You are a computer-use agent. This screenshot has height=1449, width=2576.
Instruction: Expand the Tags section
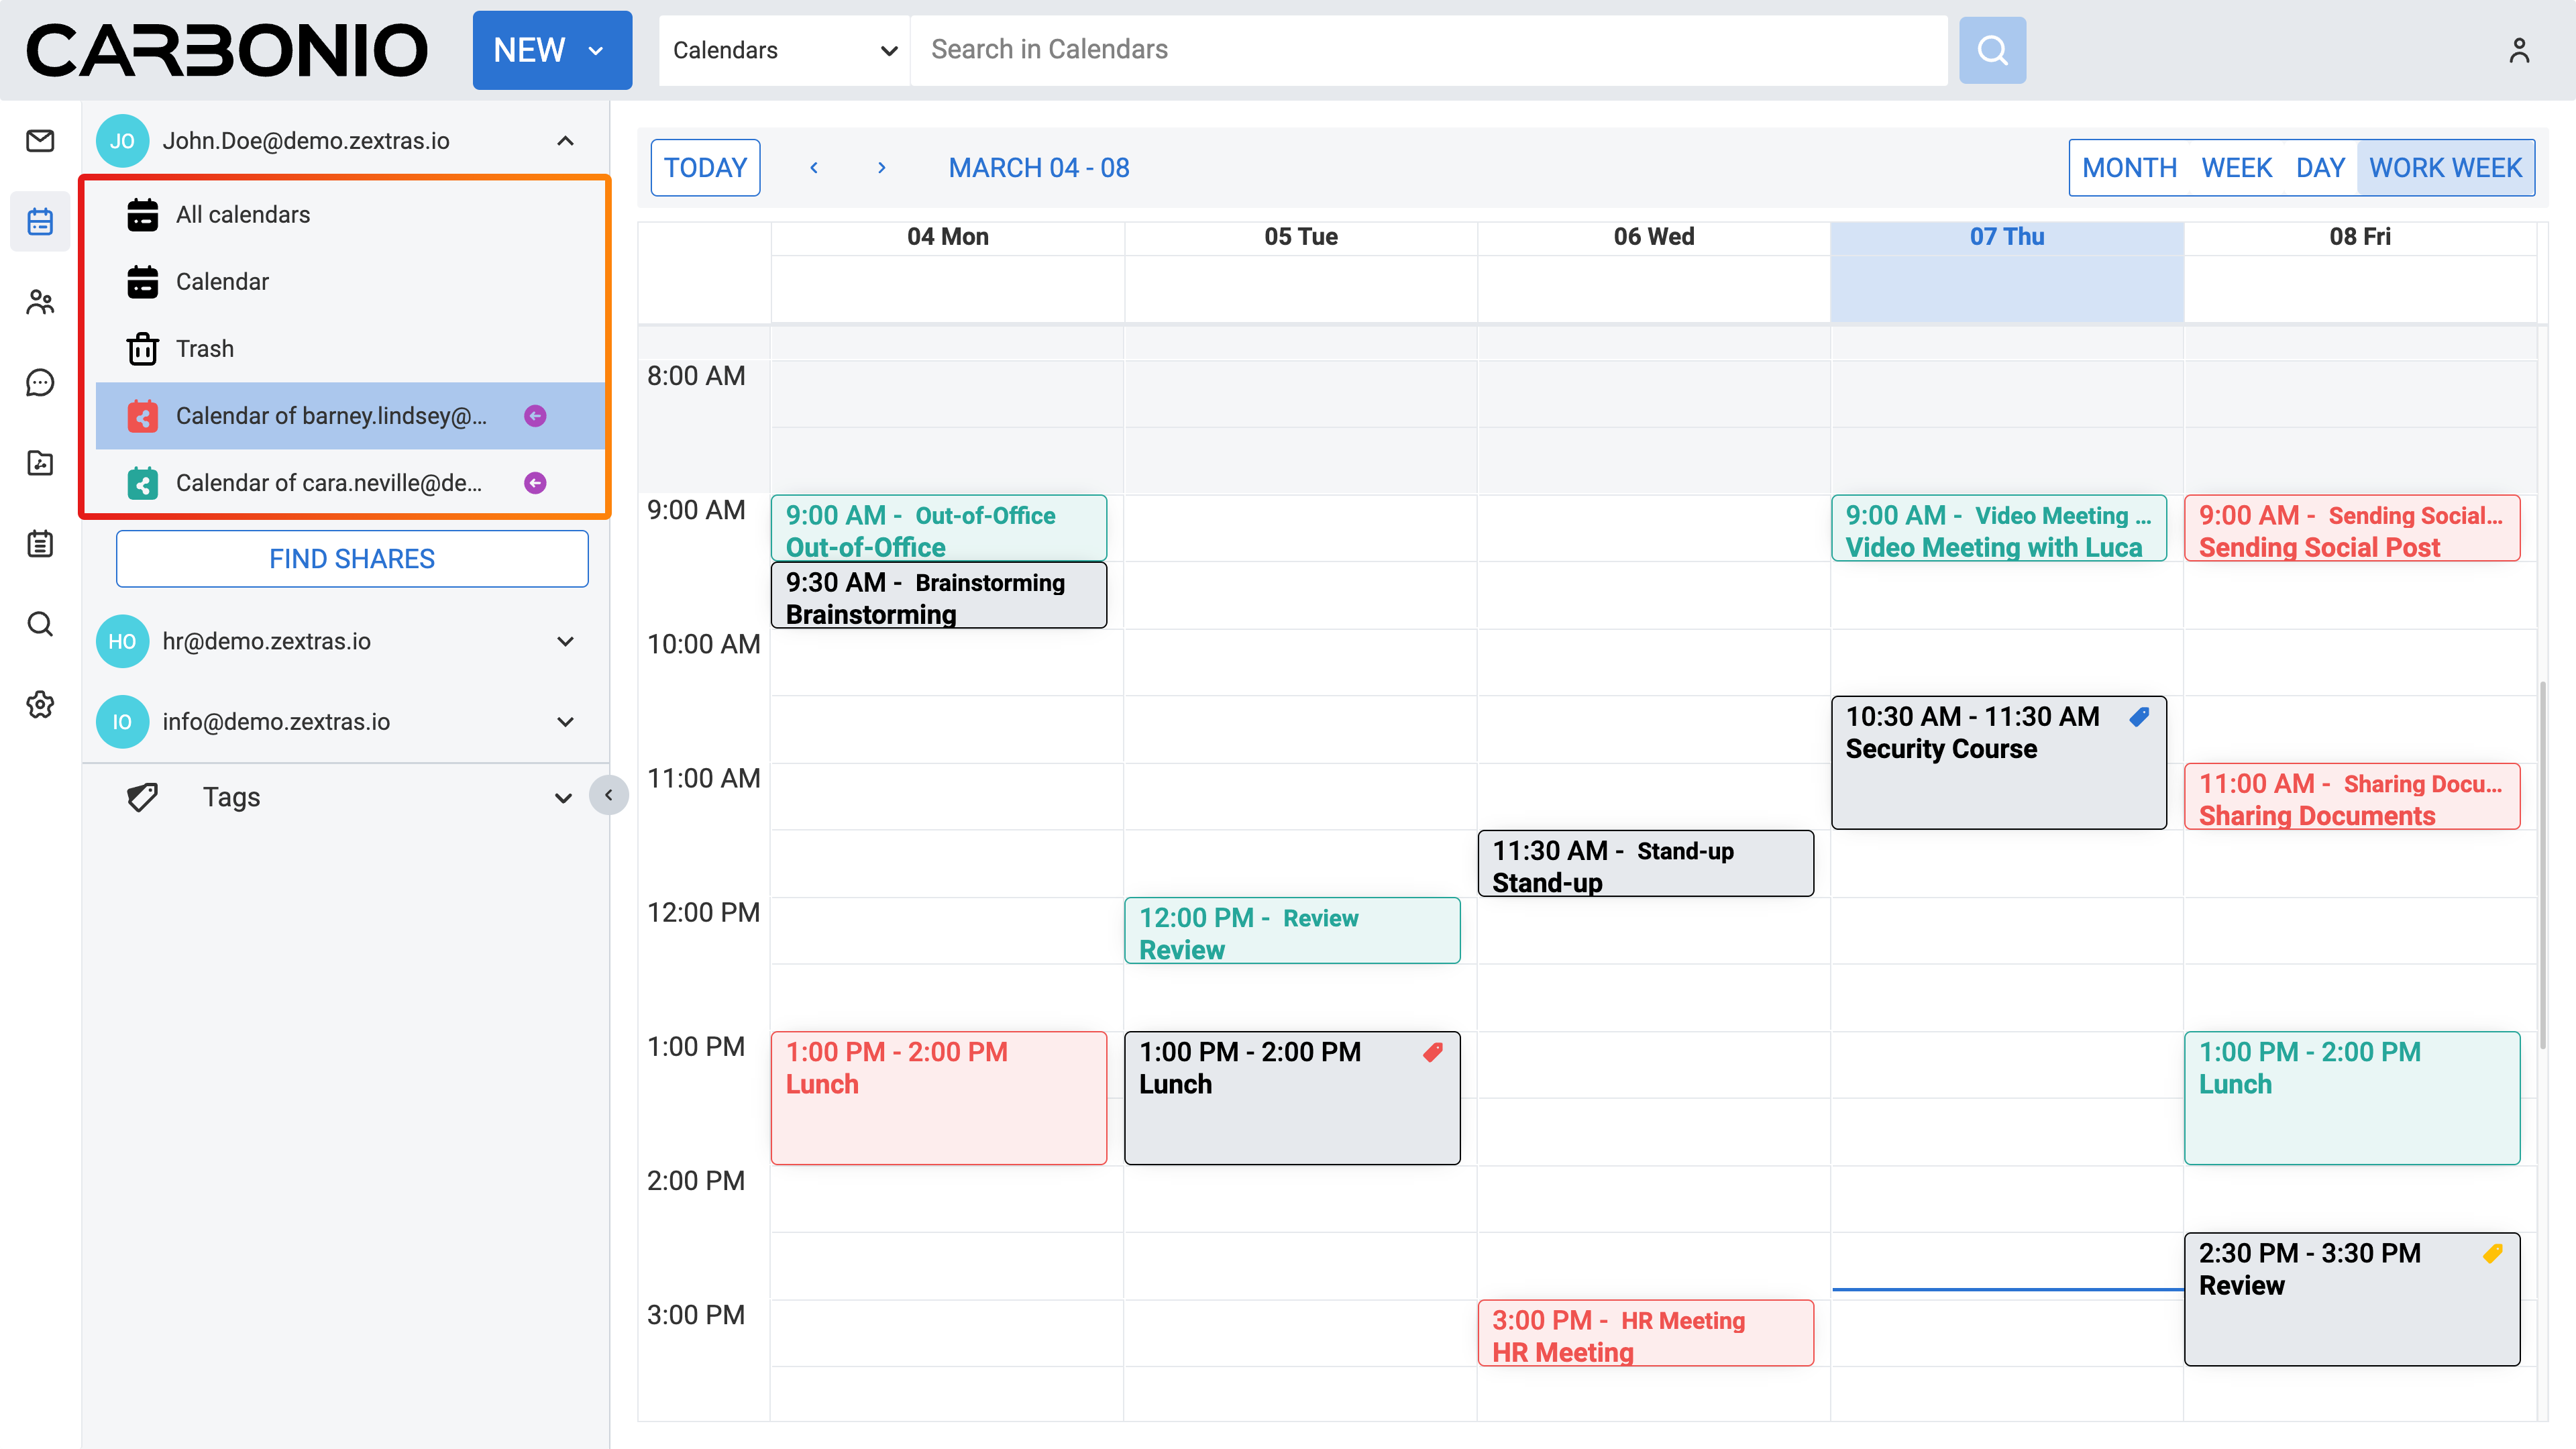[x=563, y=797]
